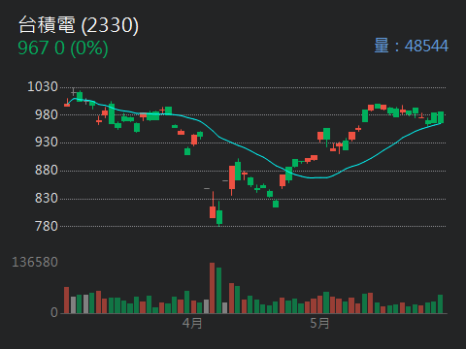Click the 136580 volume axis label
The height and width of the screenshot is (349, 466).
click(35, 262)
